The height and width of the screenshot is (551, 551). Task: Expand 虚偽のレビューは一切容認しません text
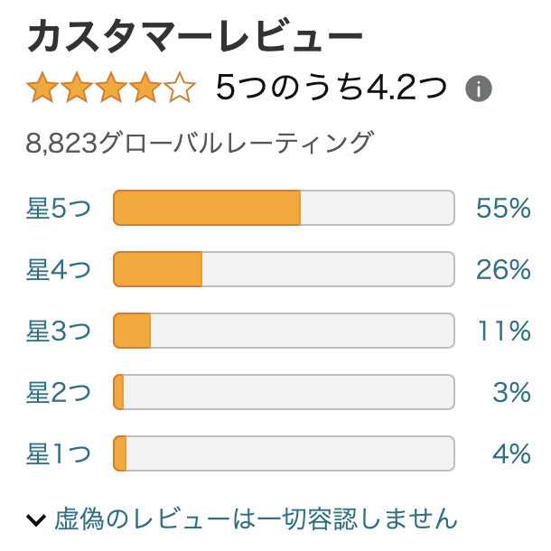click(x=256, y=518)
